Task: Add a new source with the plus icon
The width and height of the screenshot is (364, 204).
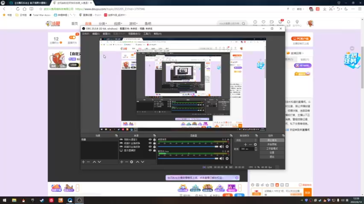Action: 121,162
